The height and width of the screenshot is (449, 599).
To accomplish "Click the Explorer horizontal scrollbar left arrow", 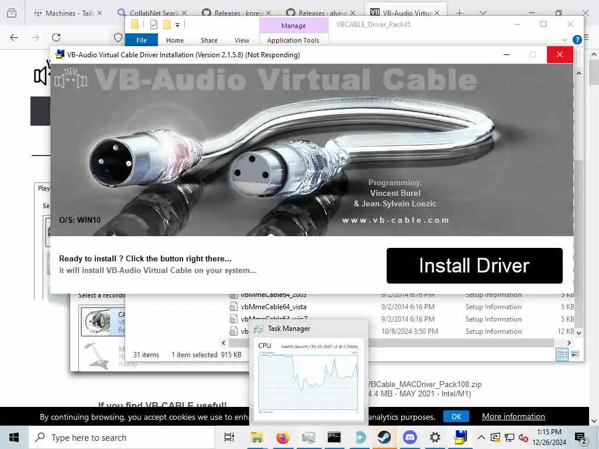I will pyautogui.click(x=224, y=343).
